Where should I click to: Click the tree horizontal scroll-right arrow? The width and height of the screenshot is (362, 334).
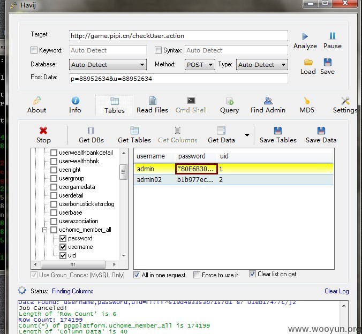coord(114,264)
